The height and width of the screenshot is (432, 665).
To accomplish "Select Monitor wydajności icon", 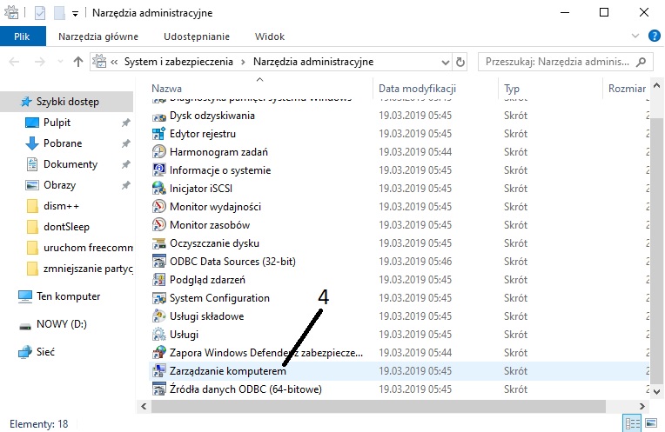I will click(x=159, y=207).
